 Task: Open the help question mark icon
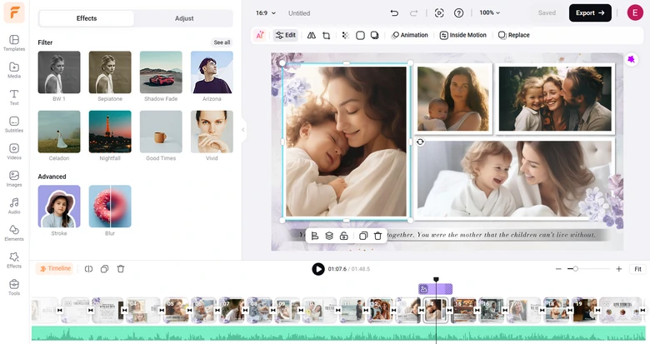[x=458, y=13]
